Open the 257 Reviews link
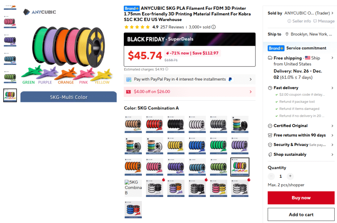This screenshot has width=337, height=223. (172, 27)
